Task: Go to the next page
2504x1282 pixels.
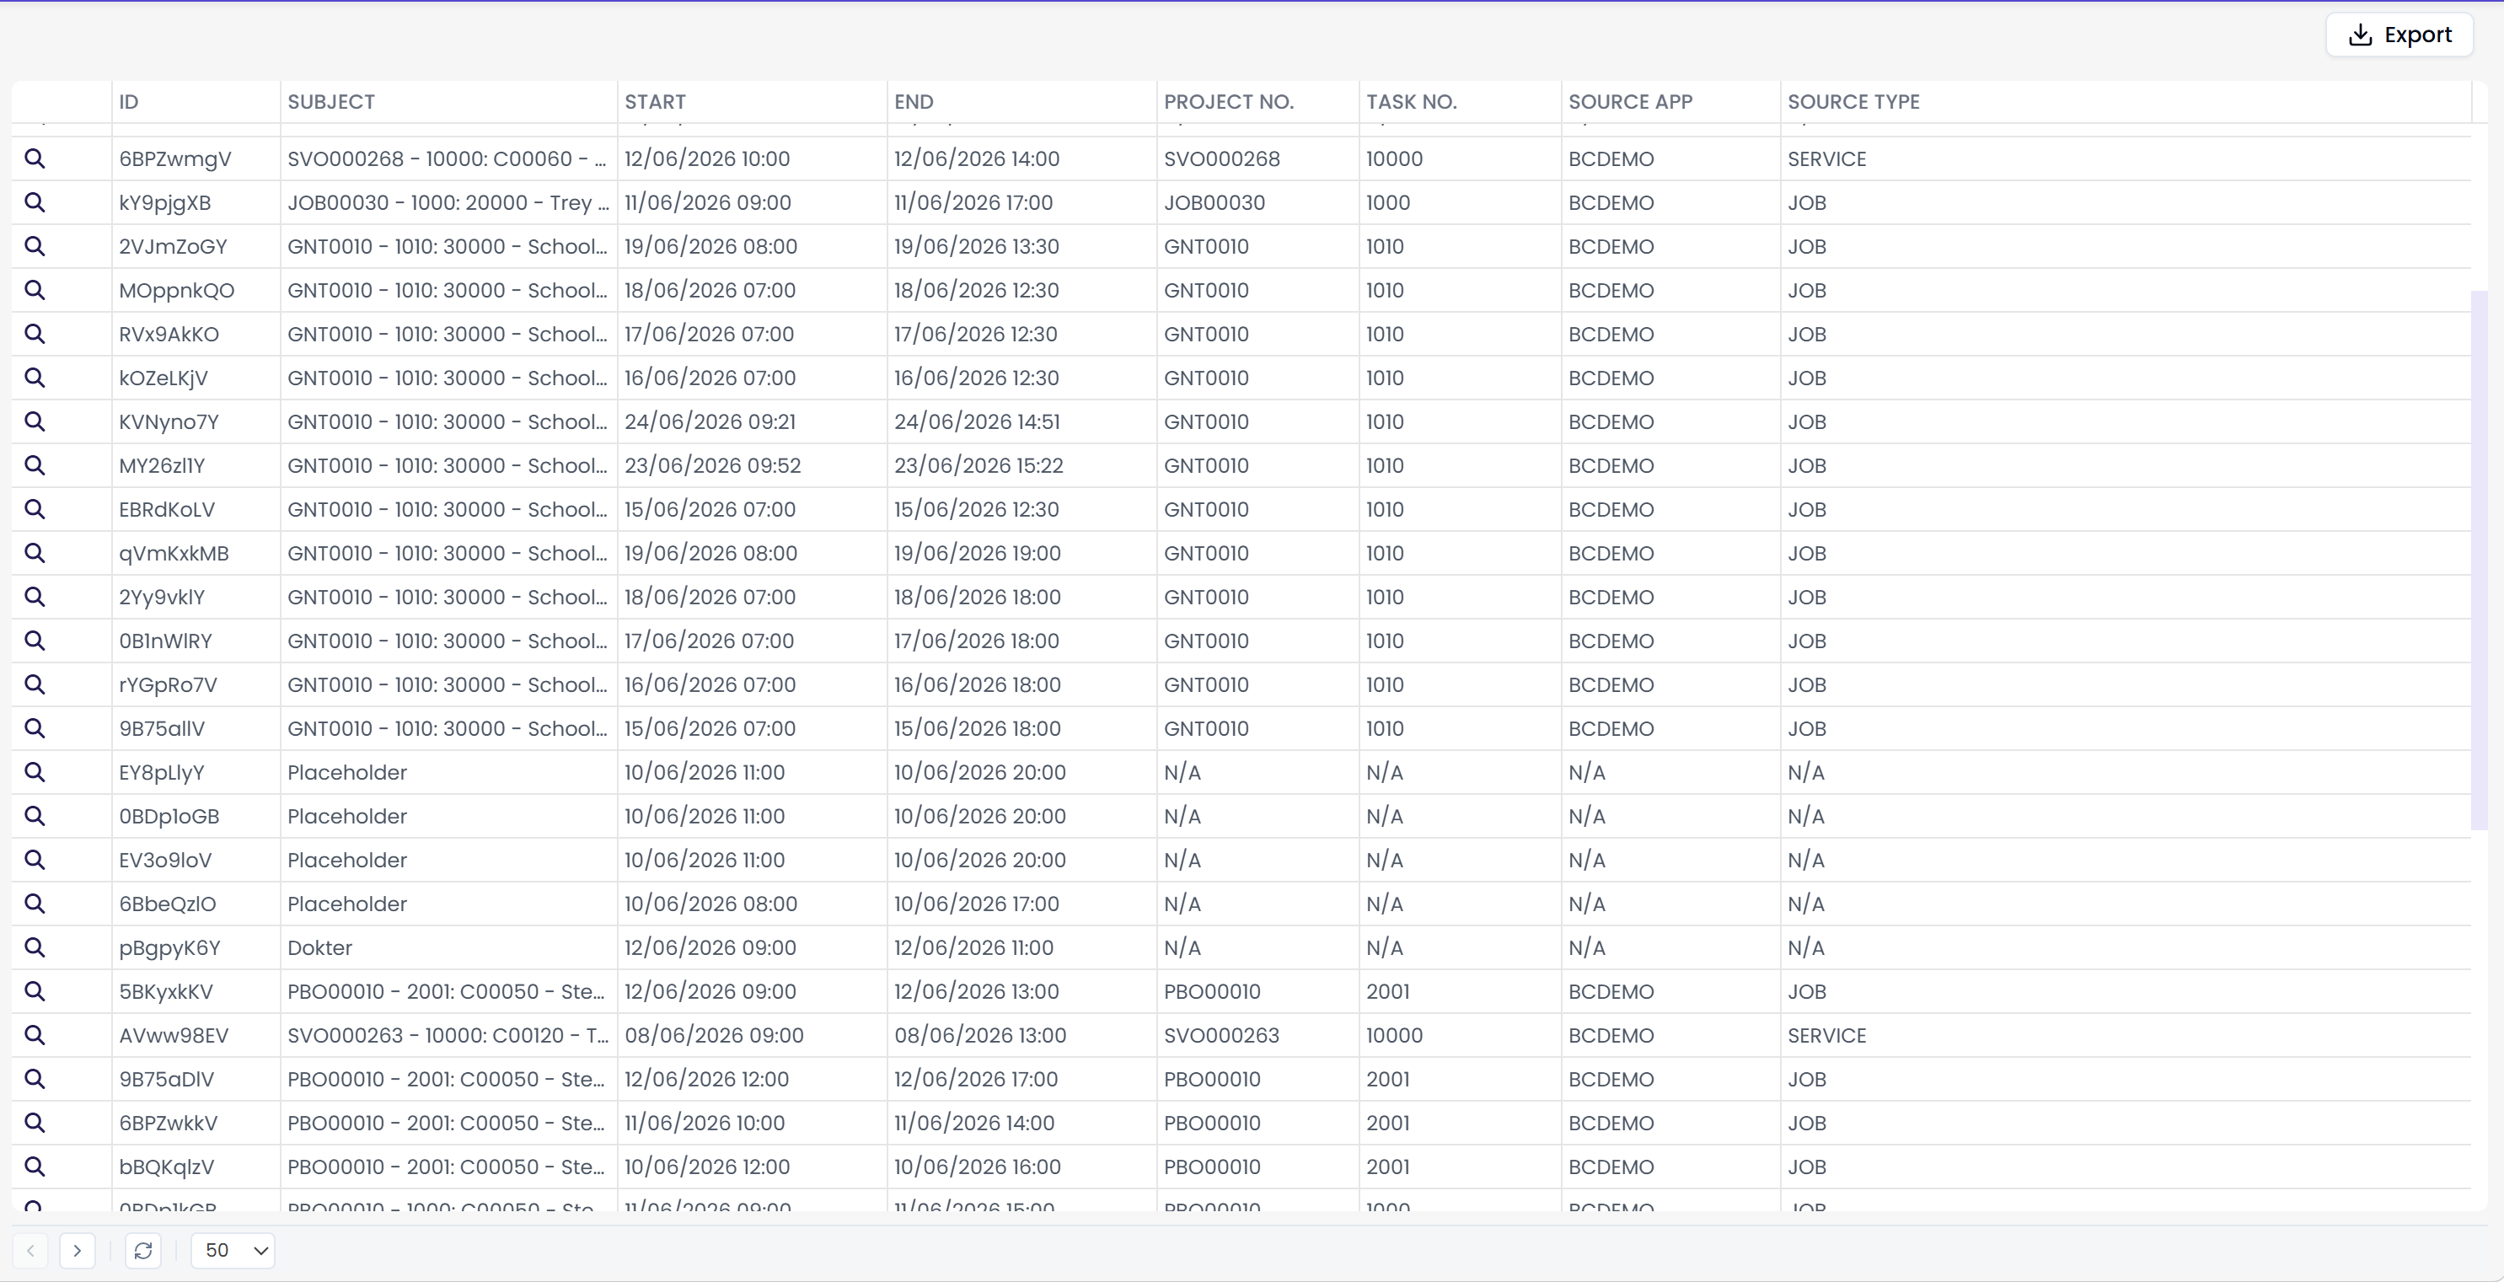Action: [77, 1250]
